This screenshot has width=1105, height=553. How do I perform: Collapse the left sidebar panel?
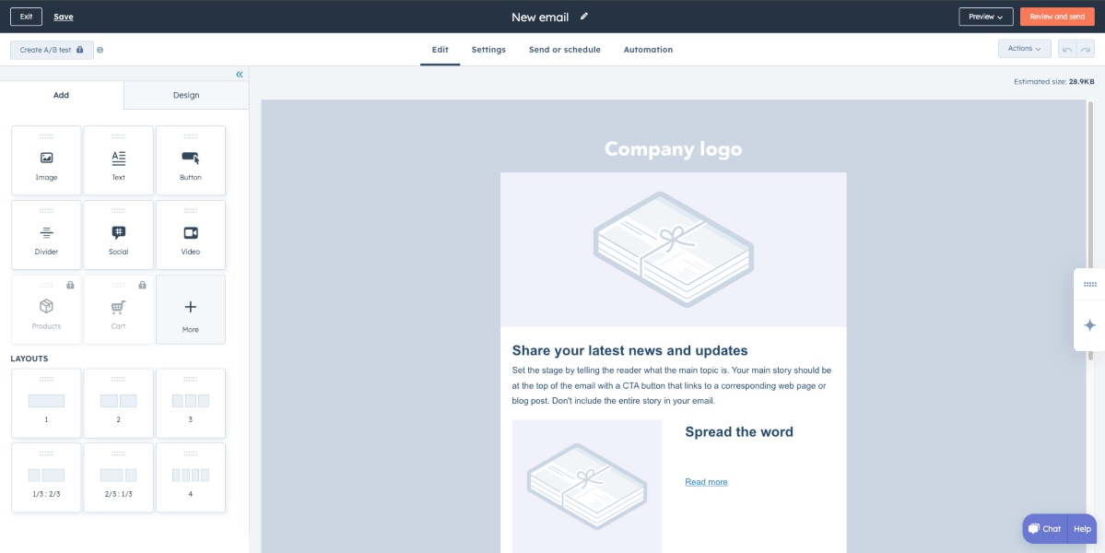click(x=239, y=75)
